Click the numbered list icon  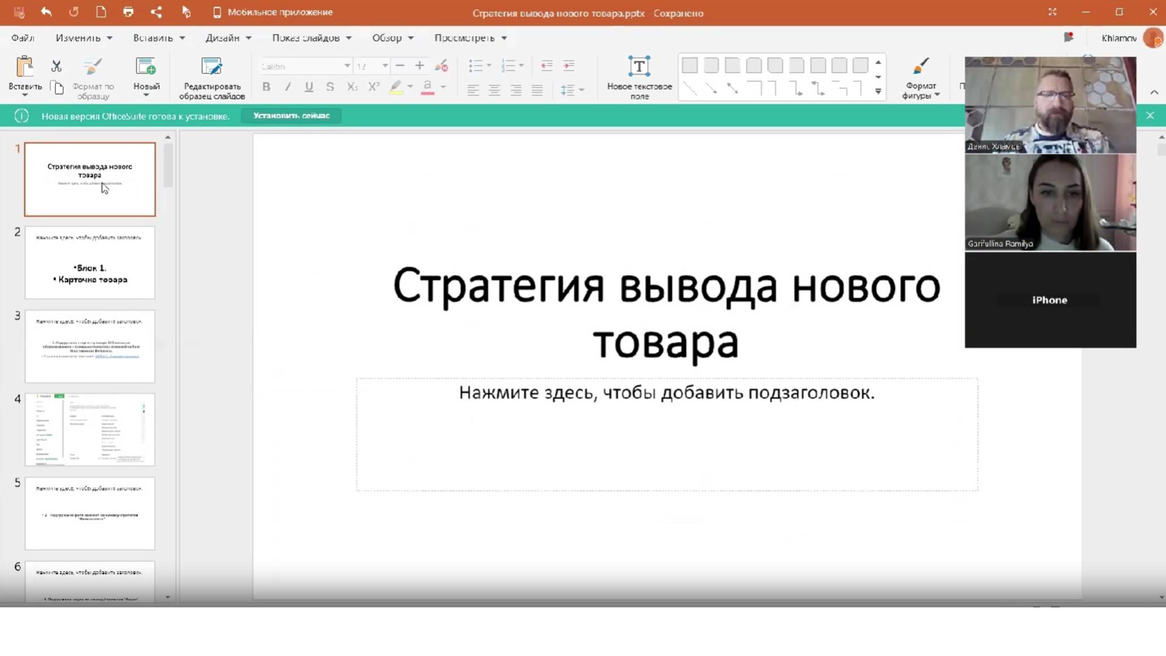coord(508,65)
